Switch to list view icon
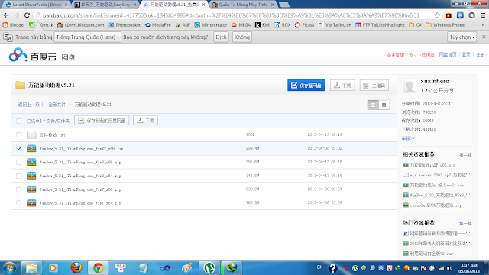Viewport: 489px width, 275px height. 373,105
